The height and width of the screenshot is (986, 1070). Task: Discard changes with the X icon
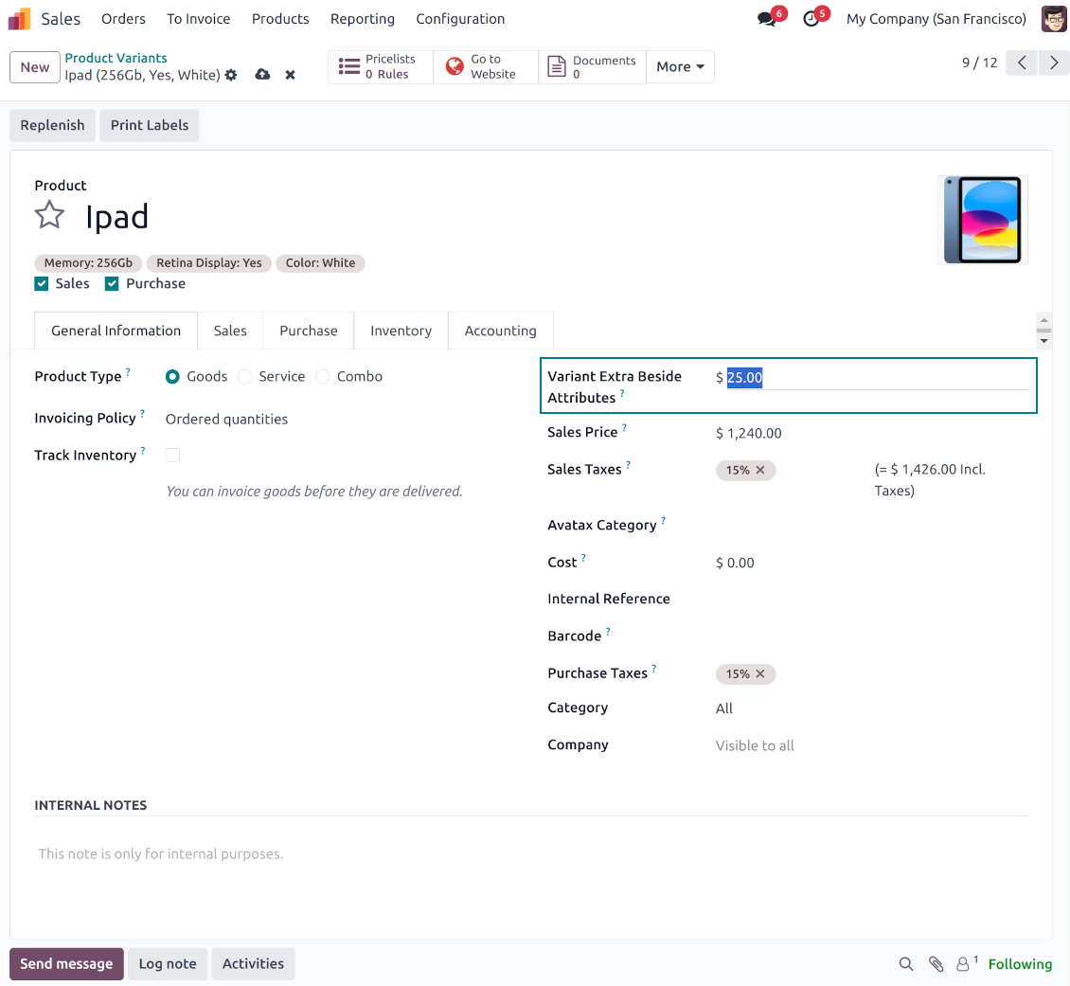pos(290,75)
